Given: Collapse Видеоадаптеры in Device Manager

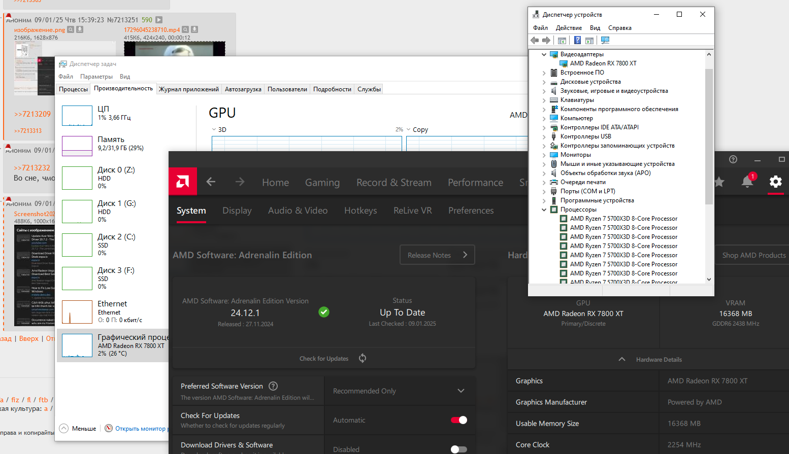Looking at the screenshot, I should [x=544, y=54].
